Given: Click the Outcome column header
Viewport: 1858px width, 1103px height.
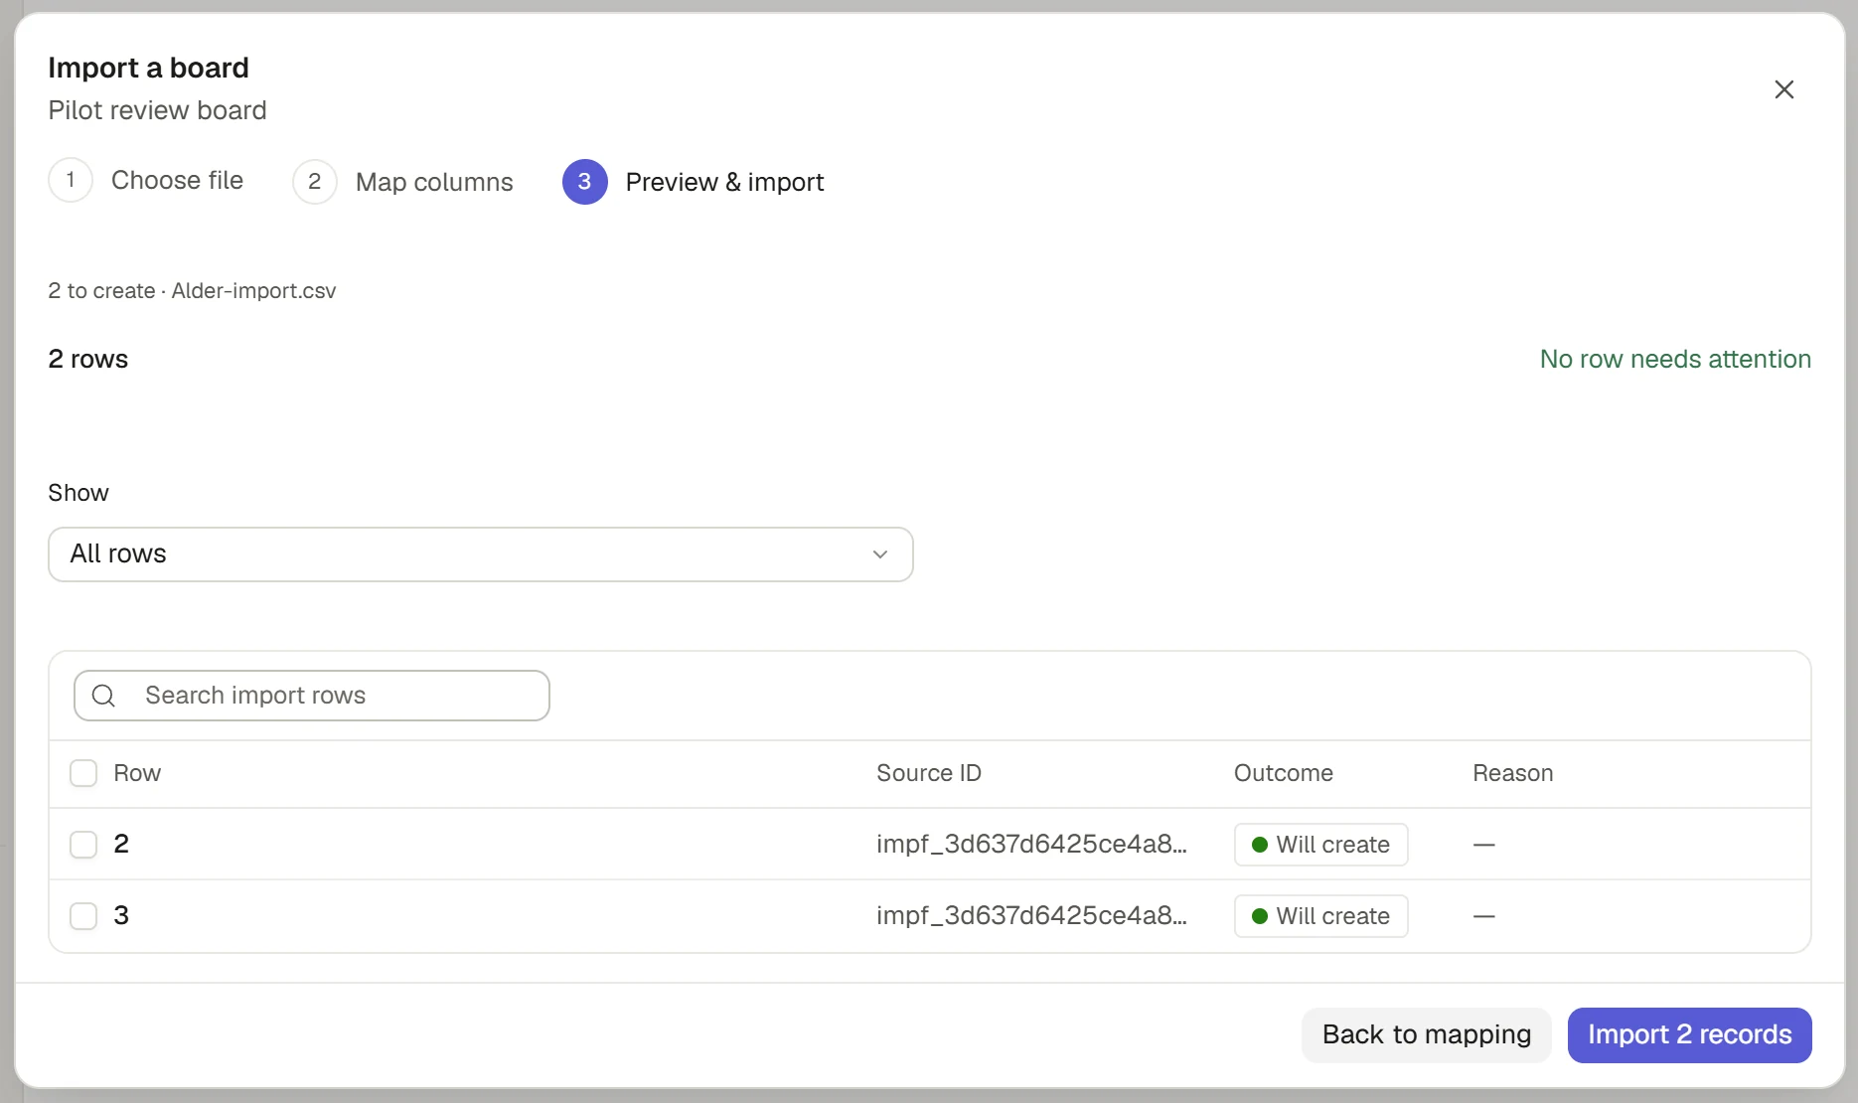Looking at the screenshot, I should (1284, 773).
